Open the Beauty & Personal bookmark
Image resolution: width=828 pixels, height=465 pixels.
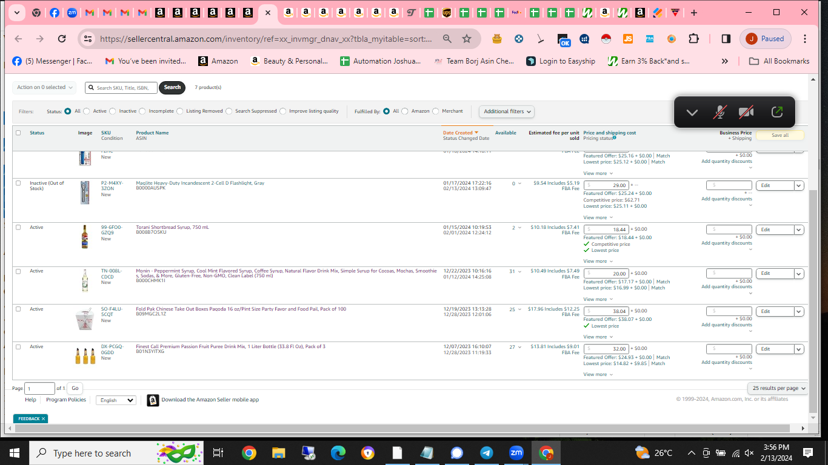pyautogui.click(x=289, y=61)
